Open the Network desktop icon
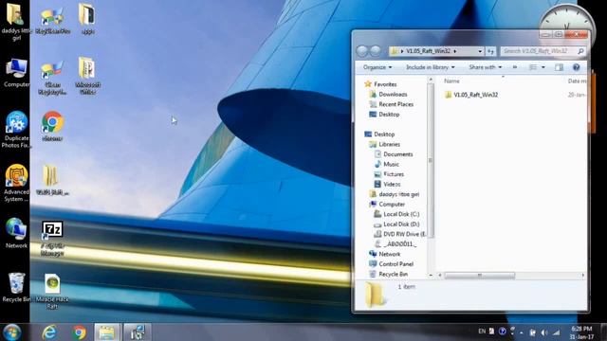 click(16, 233)
